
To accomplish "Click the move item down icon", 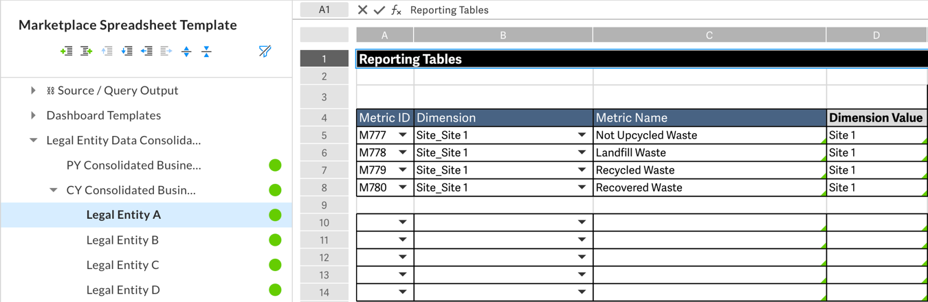I will click(x=126, y=51).
